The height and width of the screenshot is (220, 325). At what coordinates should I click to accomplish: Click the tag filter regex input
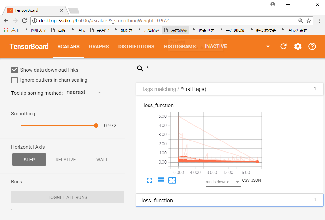(234, 68)
